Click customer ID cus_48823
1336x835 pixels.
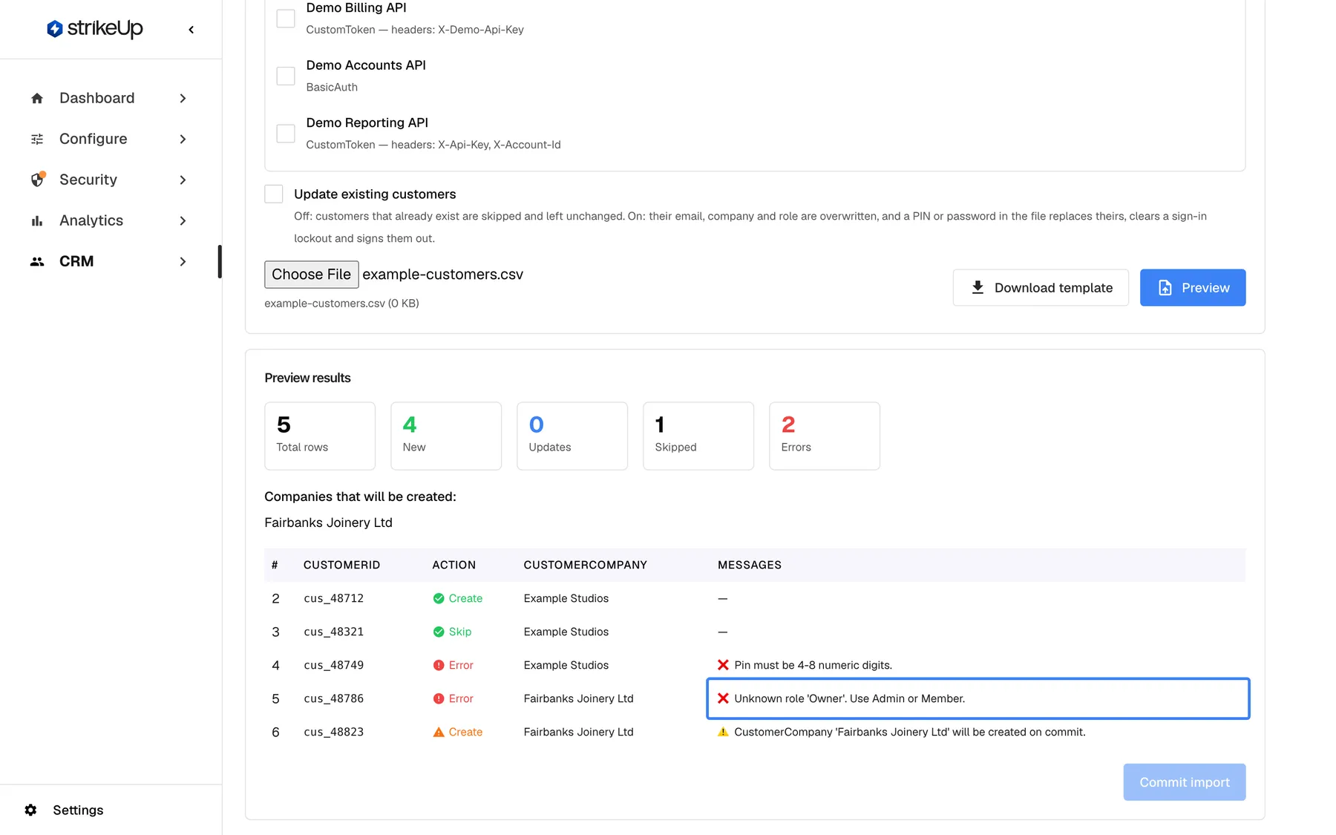coord(334,732)
